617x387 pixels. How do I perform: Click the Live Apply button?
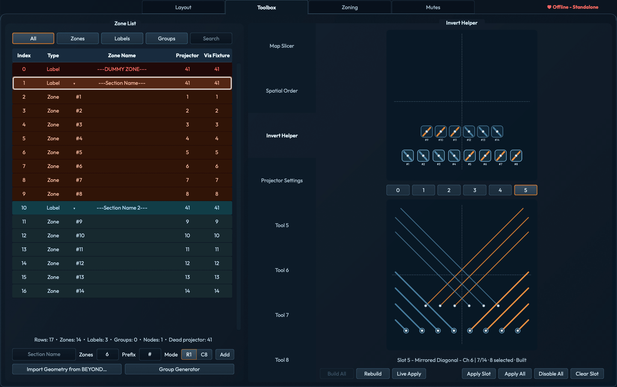[x=409, y=374]
